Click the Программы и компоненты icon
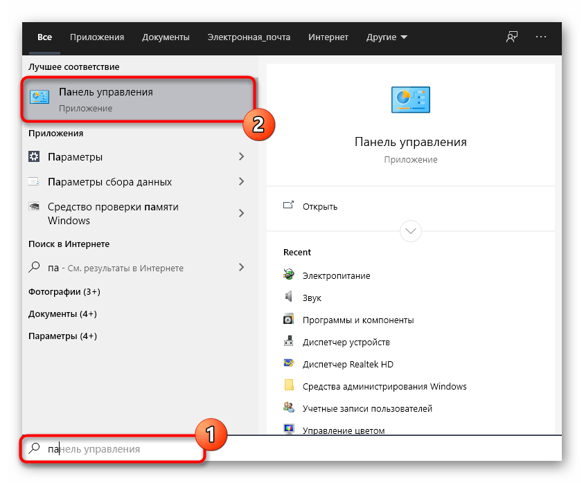This screenshot has height=483, width=584. pyautogui.click(x=289, y=320)
